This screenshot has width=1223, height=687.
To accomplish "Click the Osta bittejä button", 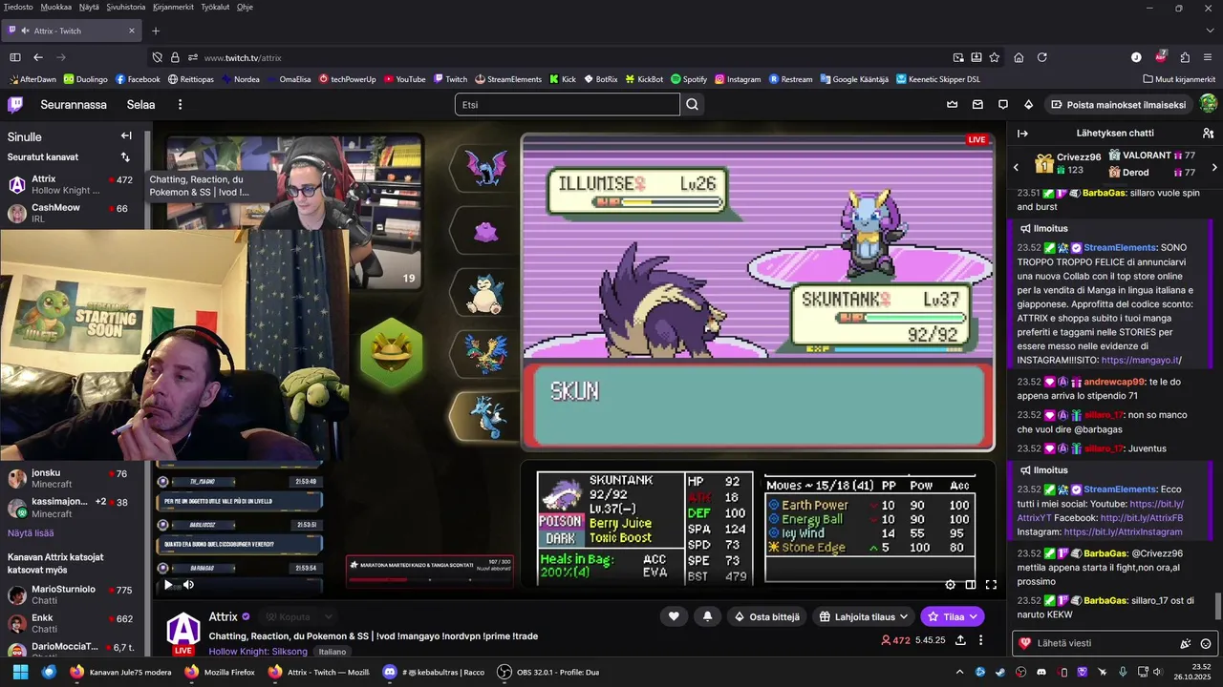I will click(x=766, y=616).
